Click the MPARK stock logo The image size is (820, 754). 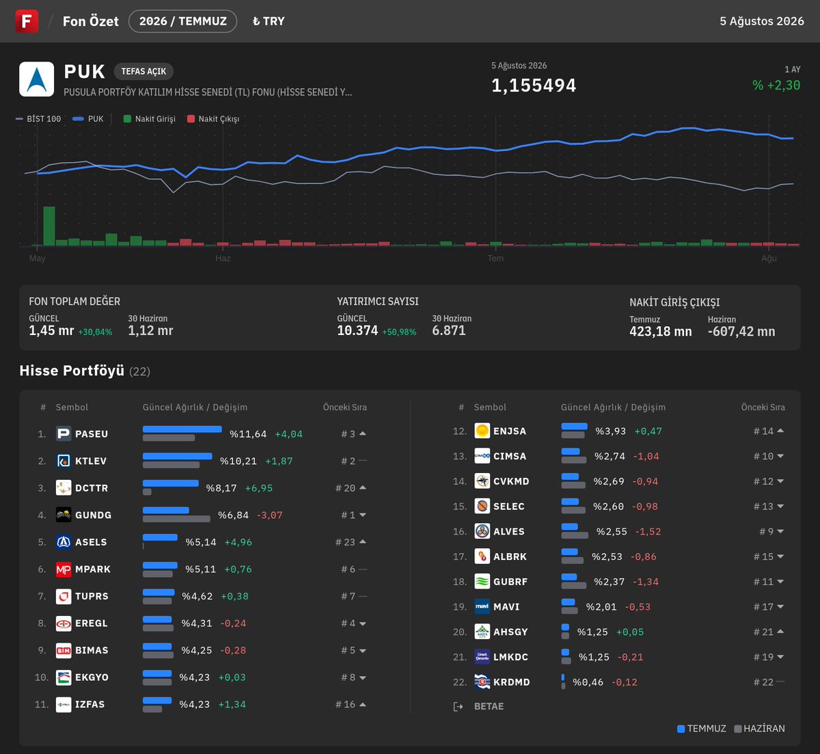[64, 569]
